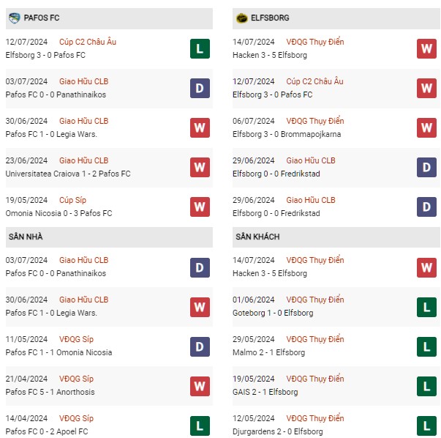441x438 pixels.
Task: Click the D badge for Pafos FC 0-0 Panathinaikos in the top list
Action: pos(200,88)
